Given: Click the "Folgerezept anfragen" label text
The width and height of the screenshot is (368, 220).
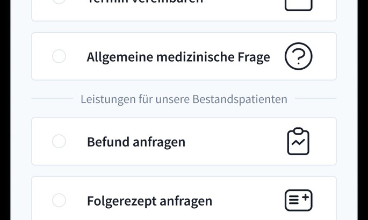Looking at the screenshot, I should (x=149, y=201).
